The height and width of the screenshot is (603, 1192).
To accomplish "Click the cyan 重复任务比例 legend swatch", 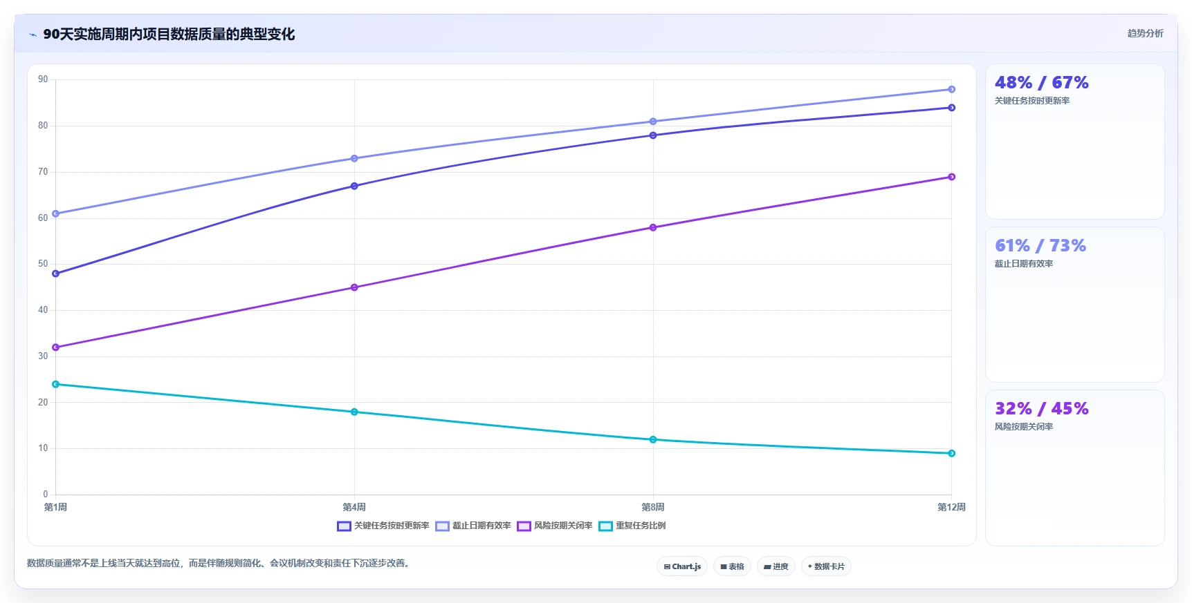I will (605, 526).
